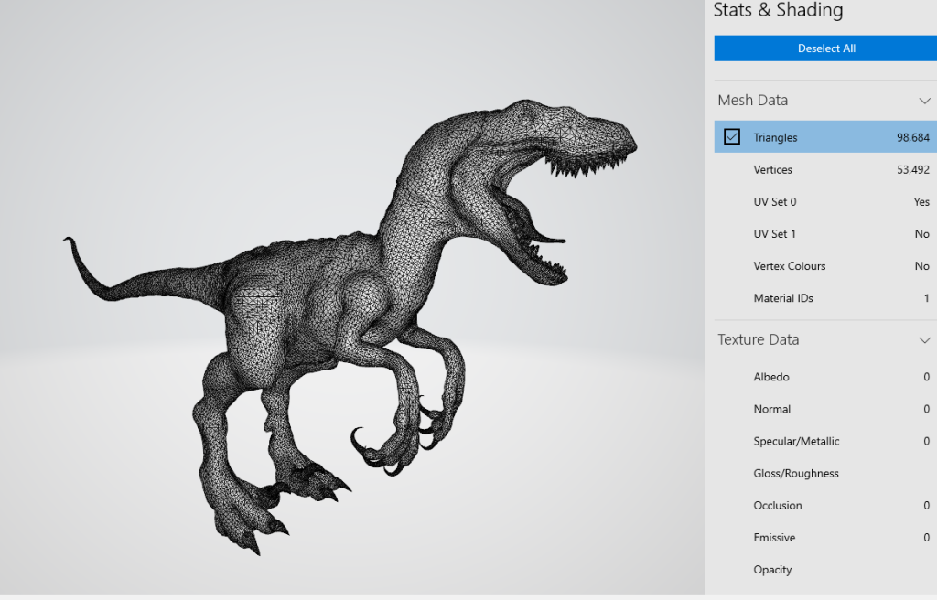Click the Vertices count 53,492
Viewport: 937px width, 600px height.
pos(913,170)
